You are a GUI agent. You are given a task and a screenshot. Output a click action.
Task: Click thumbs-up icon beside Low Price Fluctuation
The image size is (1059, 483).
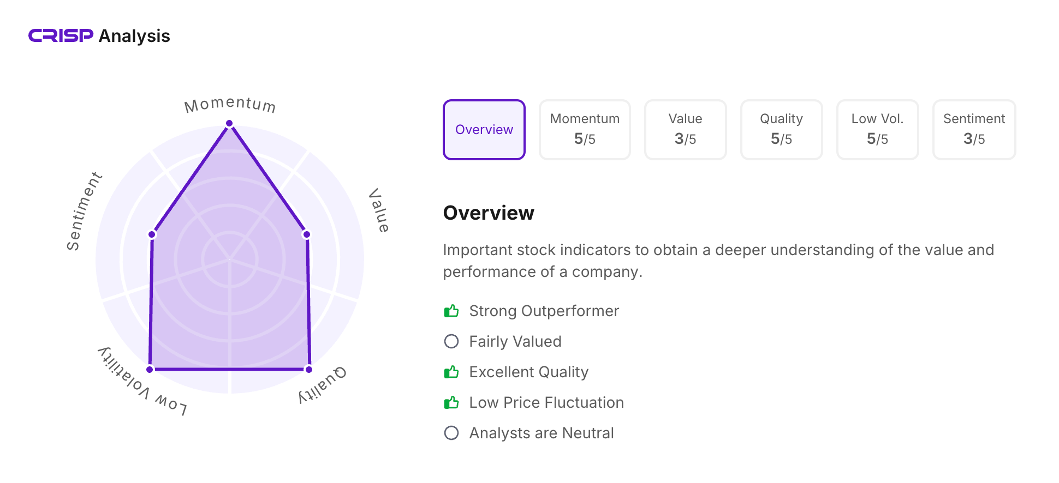(451, 403)
